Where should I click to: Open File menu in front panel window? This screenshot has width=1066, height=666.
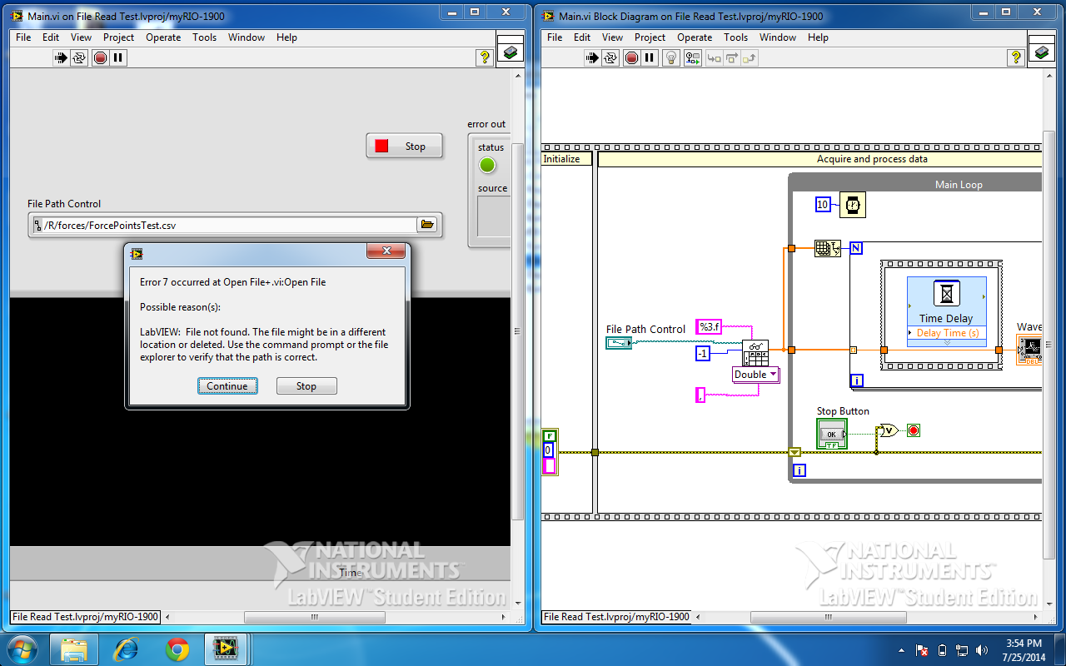pyautogui.click(x=23, y=37)
